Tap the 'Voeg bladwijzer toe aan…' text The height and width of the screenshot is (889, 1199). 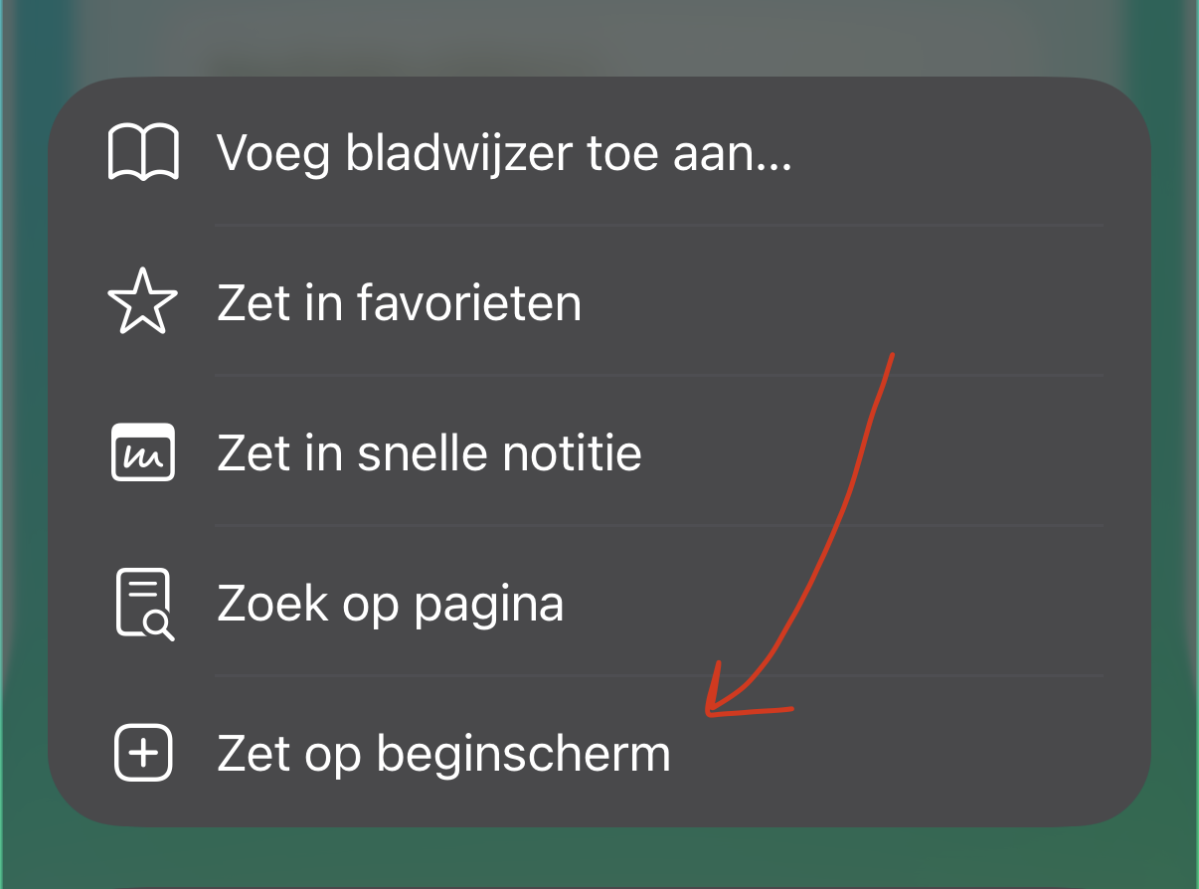505,154
